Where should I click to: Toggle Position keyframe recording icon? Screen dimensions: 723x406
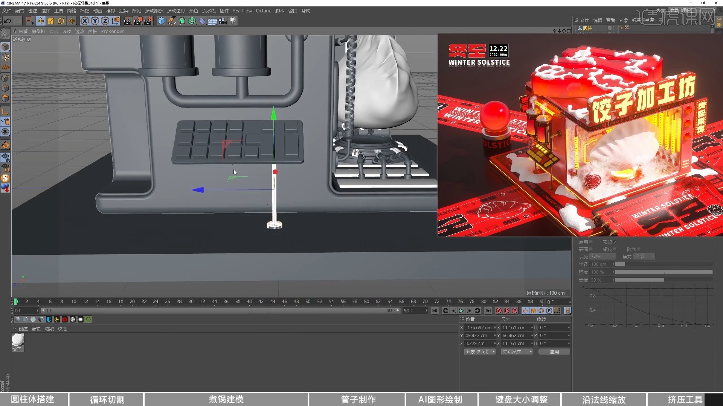(525, 311)
